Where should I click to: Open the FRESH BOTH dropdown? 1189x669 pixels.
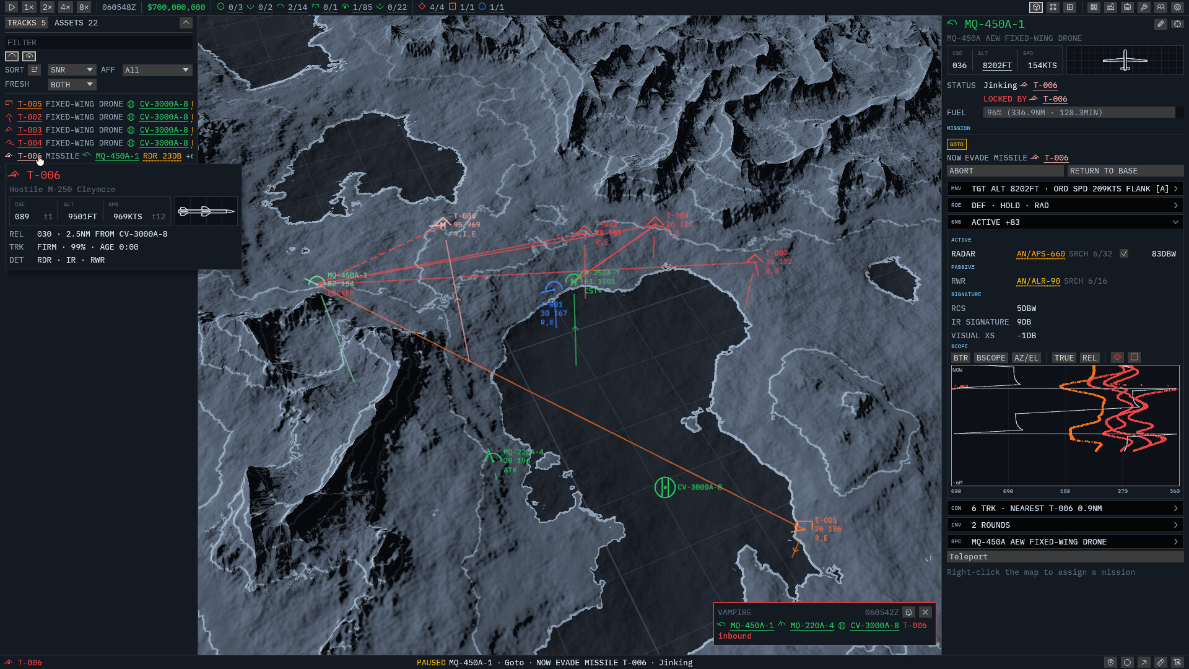[72, 84]
